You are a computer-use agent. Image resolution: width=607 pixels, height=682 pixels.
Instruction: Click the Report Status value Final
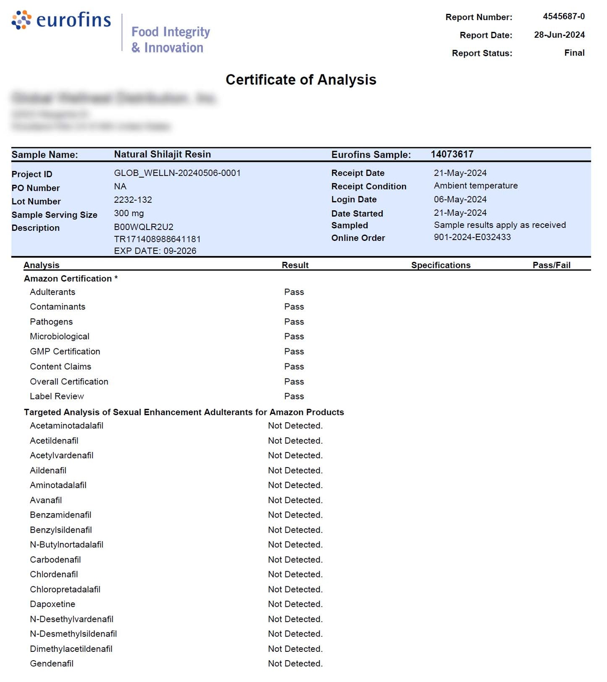pos(574,53)
